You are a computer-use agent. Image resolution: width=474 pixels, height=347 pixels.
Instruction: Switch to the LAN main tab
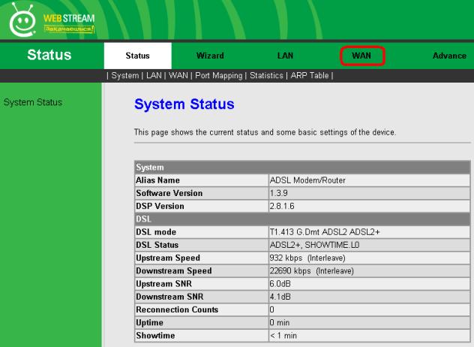[x=285, y=56]
